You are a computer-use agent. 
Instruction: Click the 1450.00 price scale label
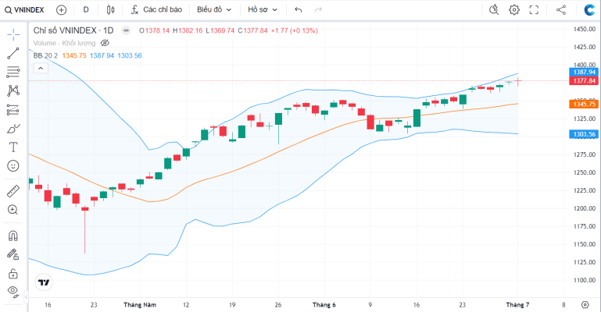584,29
